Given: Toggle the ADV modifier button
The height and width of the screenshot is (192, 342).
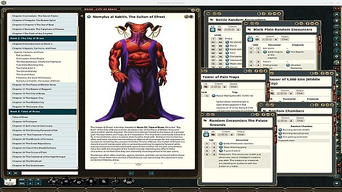Looking at the screenshot, I should click(22, 180).
